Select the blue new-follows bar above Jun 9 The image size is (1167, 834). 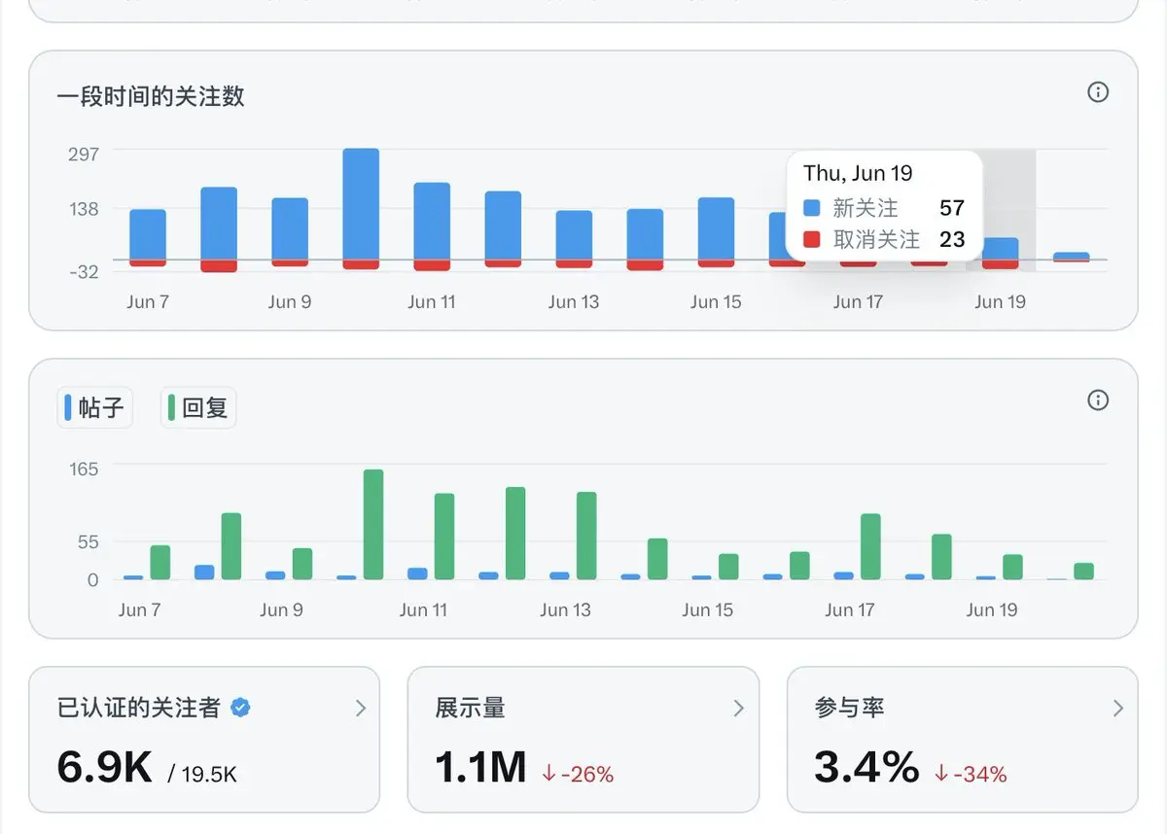290,229
